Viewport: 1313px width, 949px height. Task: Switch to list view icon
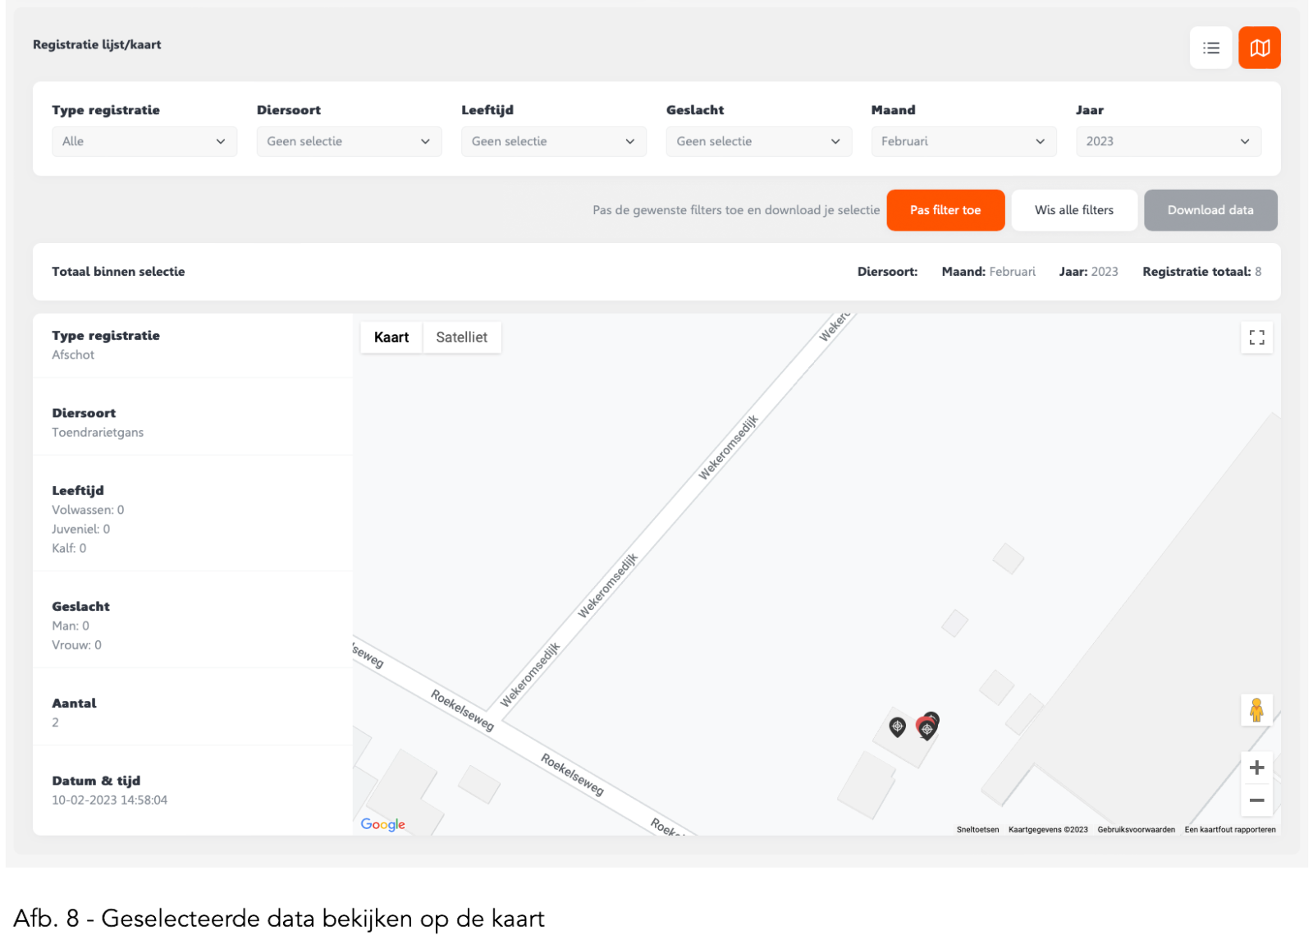pyautogui.click(x=1210, y=48)
